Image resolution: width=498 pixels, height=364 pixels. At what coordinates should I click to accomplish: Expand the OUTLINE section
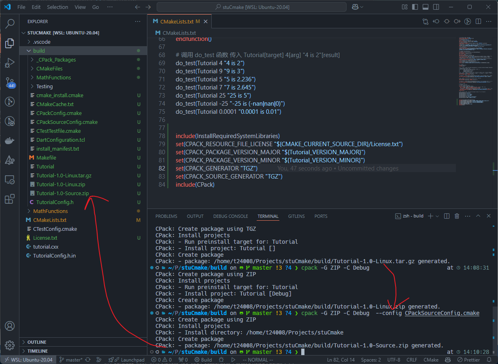(x=37, y=342)
